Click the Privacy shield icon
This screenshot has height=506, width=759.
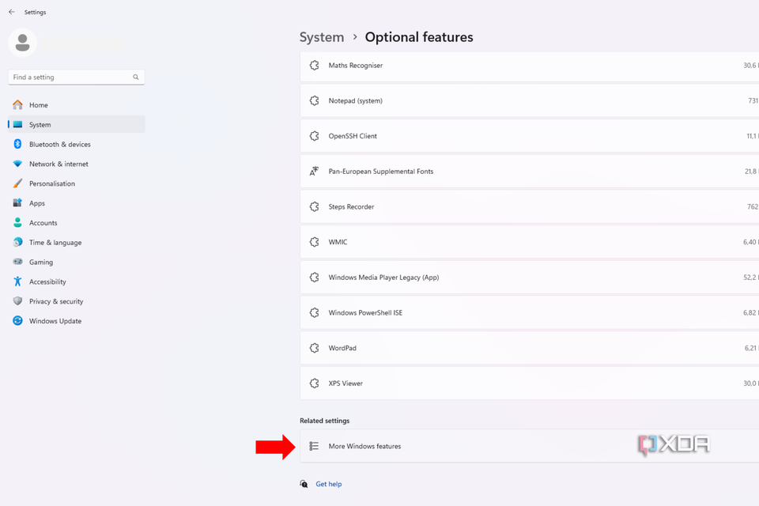click(x=18, y=301)
